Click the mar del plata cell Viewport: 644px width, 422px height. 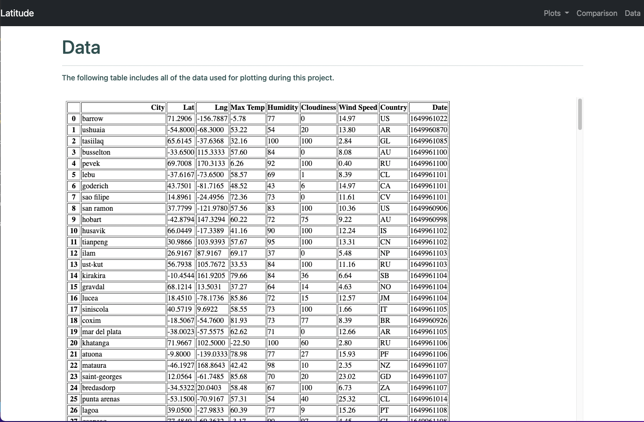tap(123, 332)
